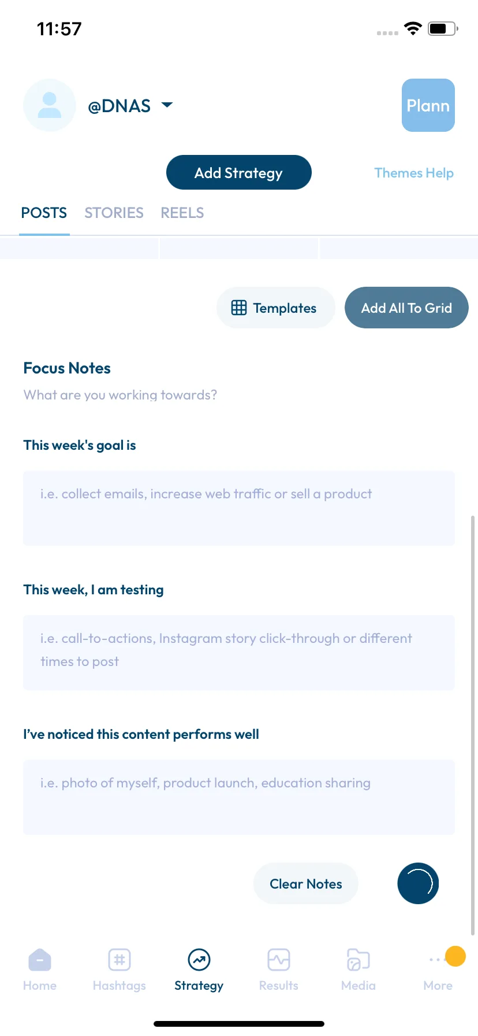Open the Themes Help link
Screen dimensions: 478x1036
tap(414, 173)
